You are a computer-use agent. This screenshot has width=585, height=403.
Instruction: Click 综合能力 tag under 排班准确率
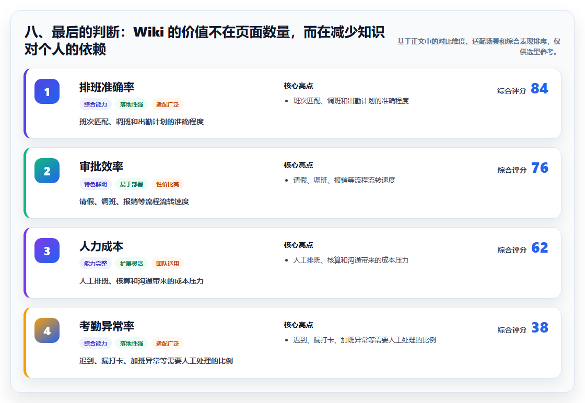96,104
